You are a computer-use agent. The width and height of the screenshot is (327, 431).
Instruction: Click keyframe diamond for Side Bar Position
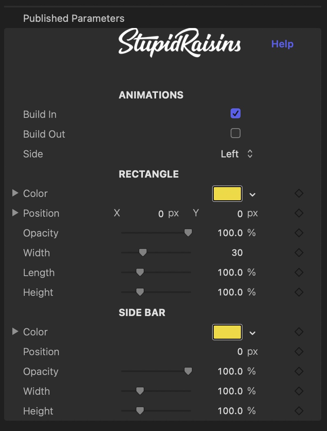[299, 351]
